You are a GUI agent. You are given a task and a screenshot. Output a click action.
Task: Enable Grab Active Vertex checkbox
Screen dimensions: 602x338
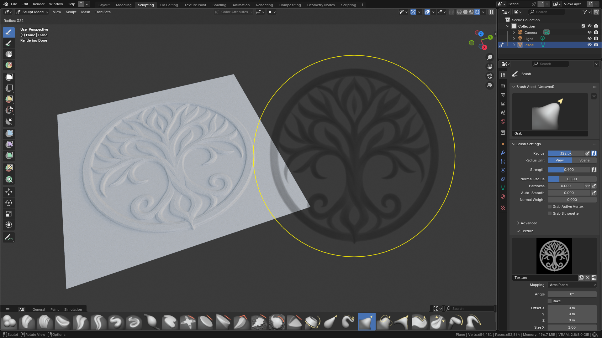(x=550, y=207)
